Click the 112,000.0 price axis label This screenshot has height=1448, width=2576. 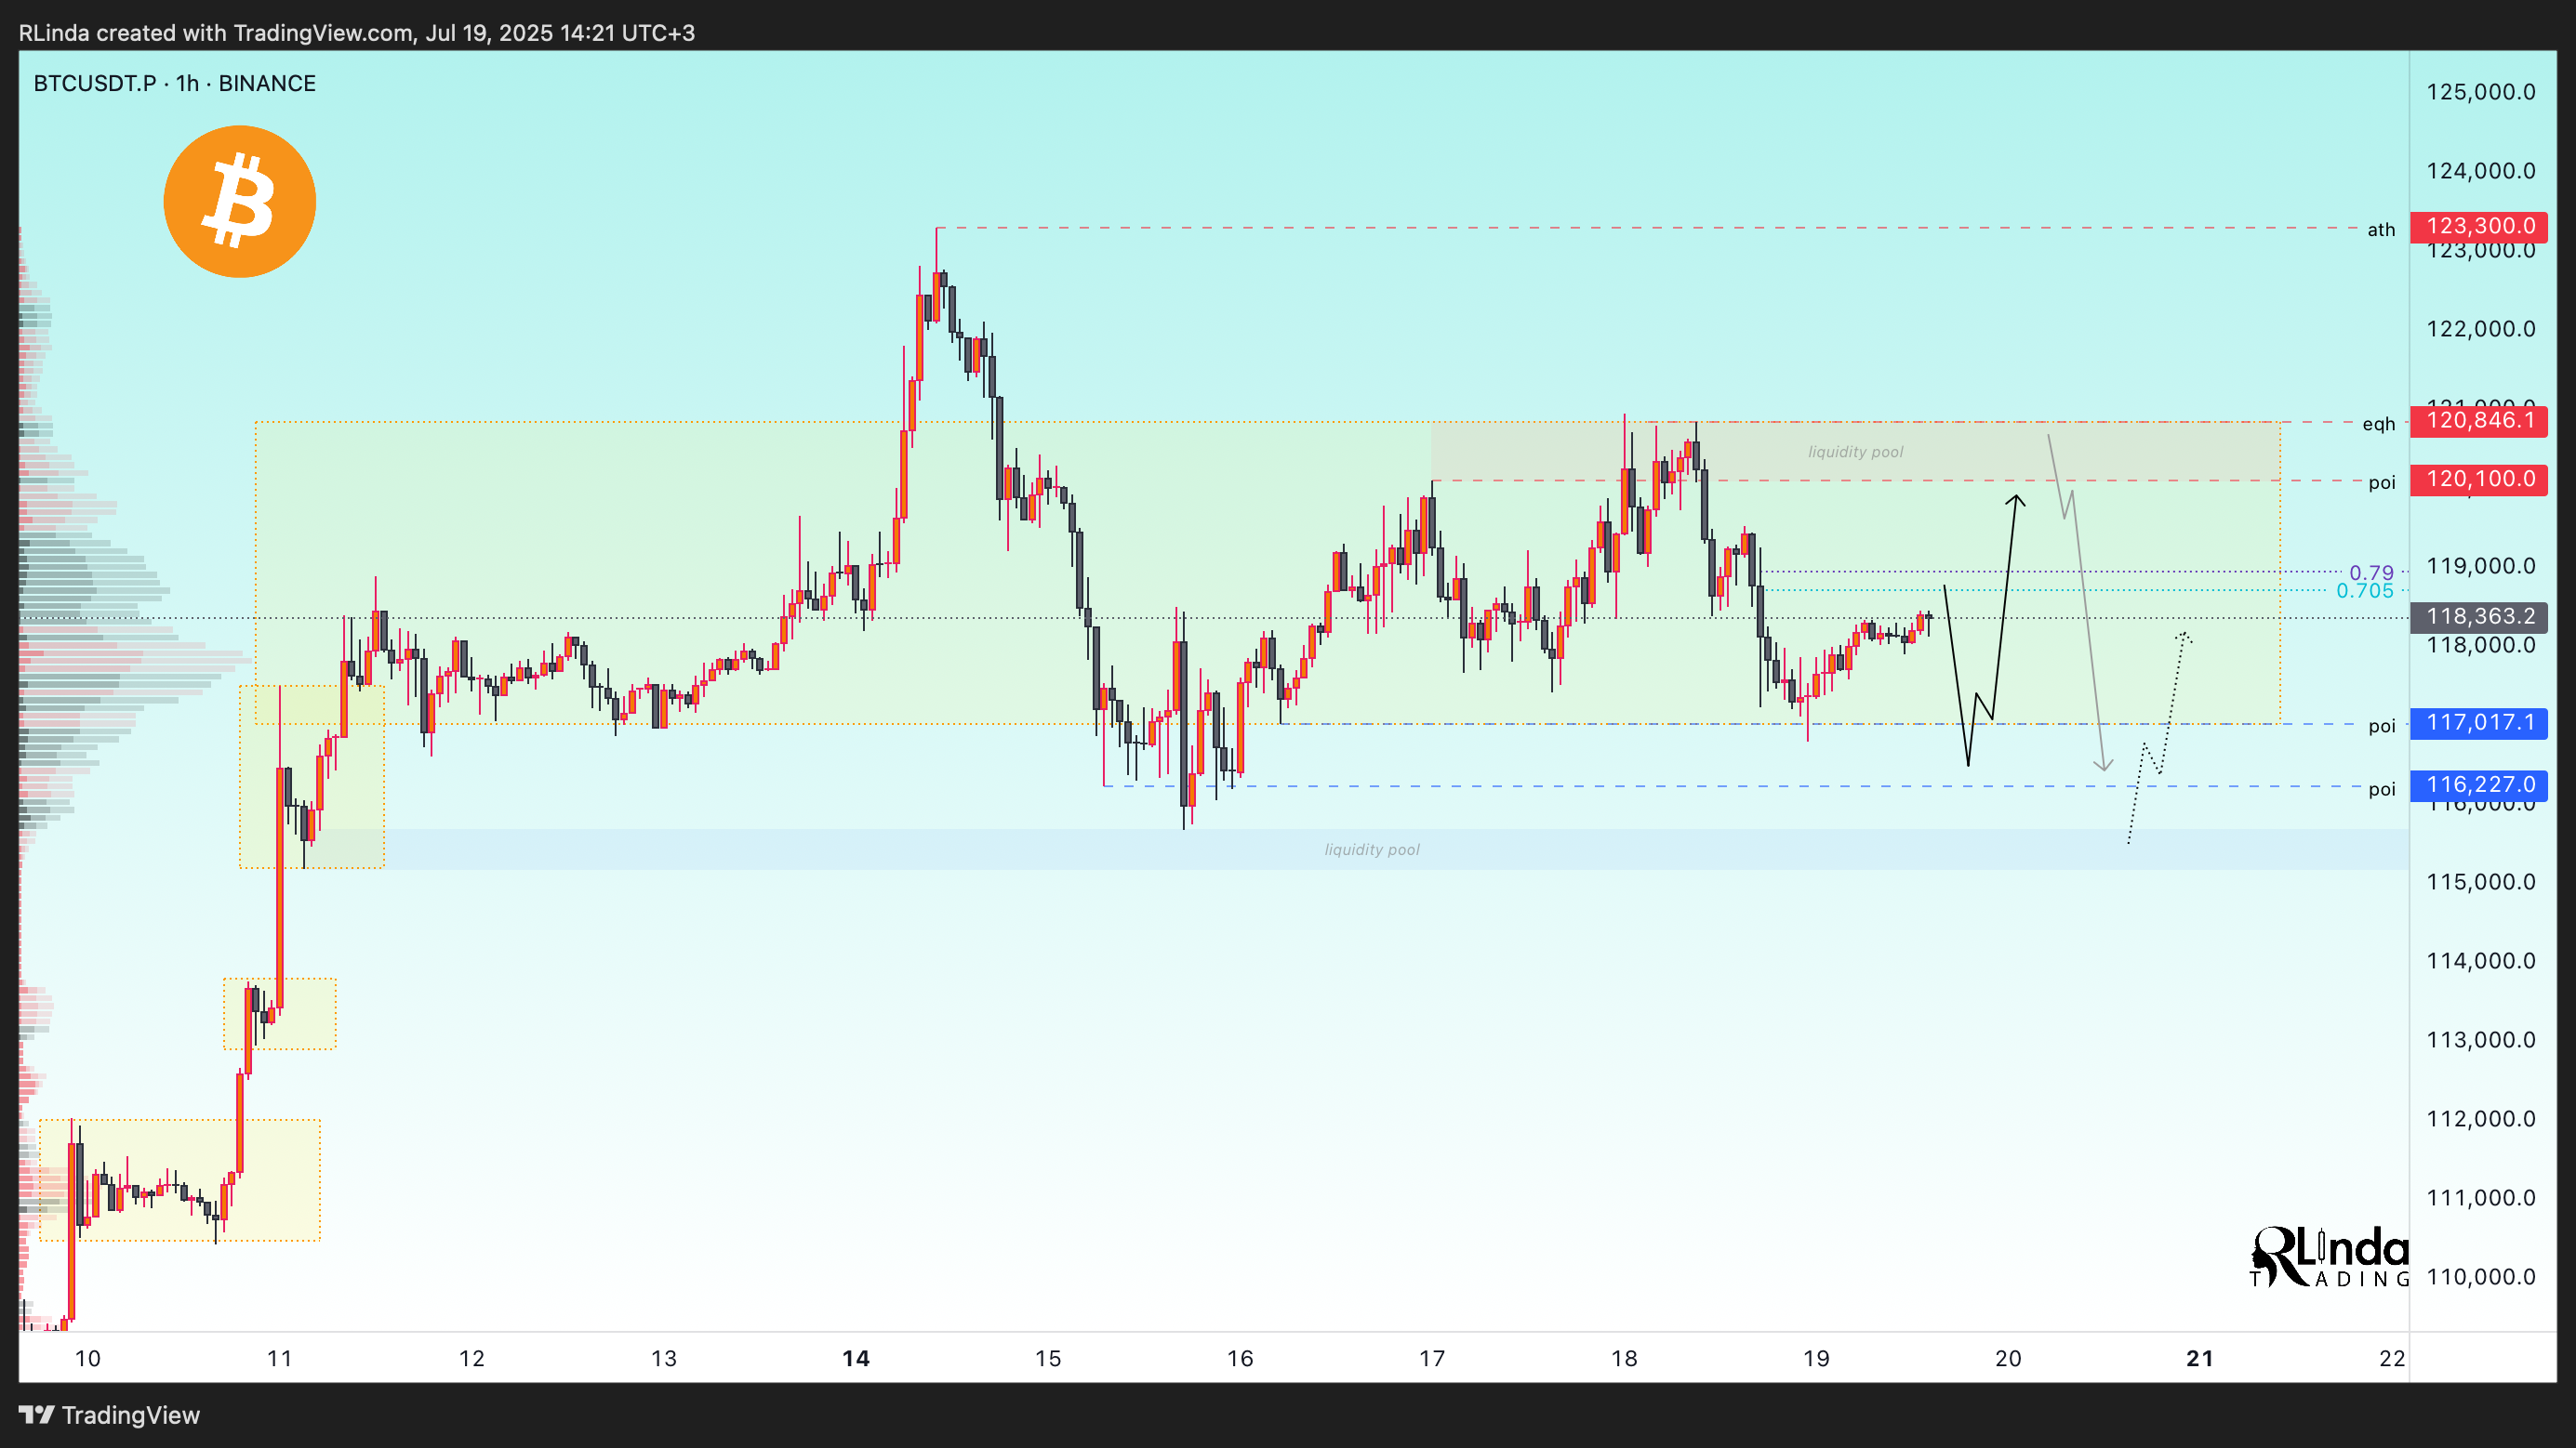[2481, 1118]
